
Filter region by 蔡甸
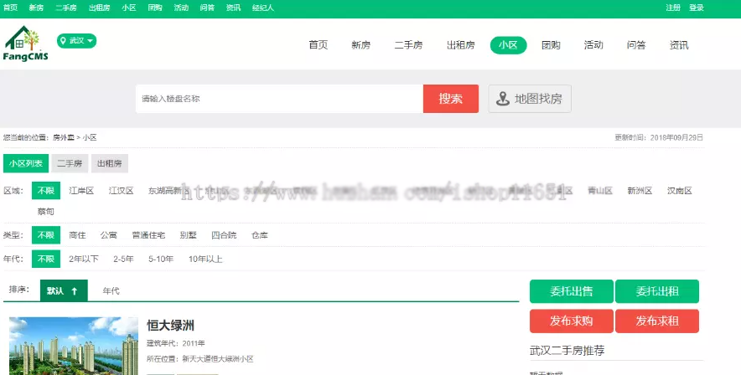(46, 211)
